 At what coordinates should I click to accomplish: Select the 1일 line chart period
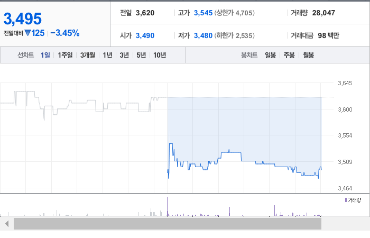(x=45, y=55)
